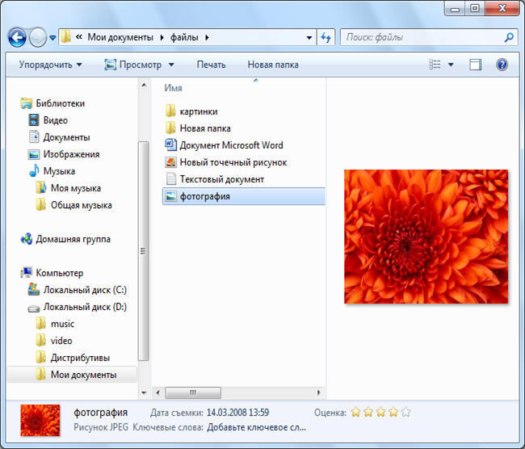
Task: Change view using the view mode icon
Action: point(435,65)
